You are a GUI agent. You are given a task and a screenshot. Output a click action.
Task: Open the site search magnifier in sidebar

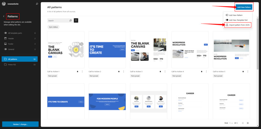pos(37,4)
